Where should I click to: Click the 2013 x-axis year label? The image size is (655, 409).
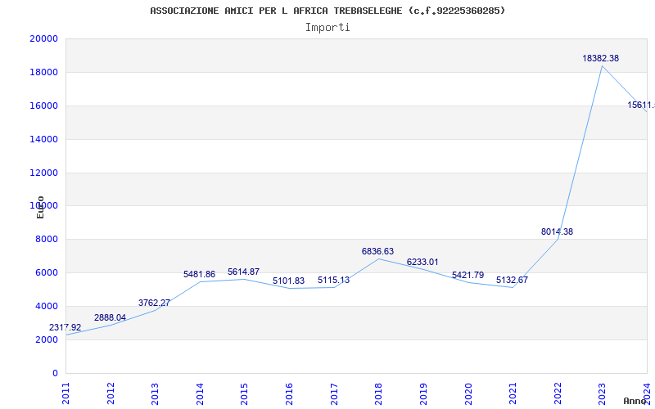[x=155, y=393]
